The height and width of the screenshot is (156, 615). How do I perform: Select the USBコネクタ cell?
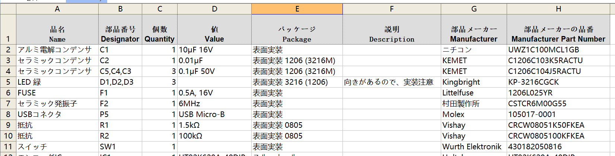coord(57,114)
